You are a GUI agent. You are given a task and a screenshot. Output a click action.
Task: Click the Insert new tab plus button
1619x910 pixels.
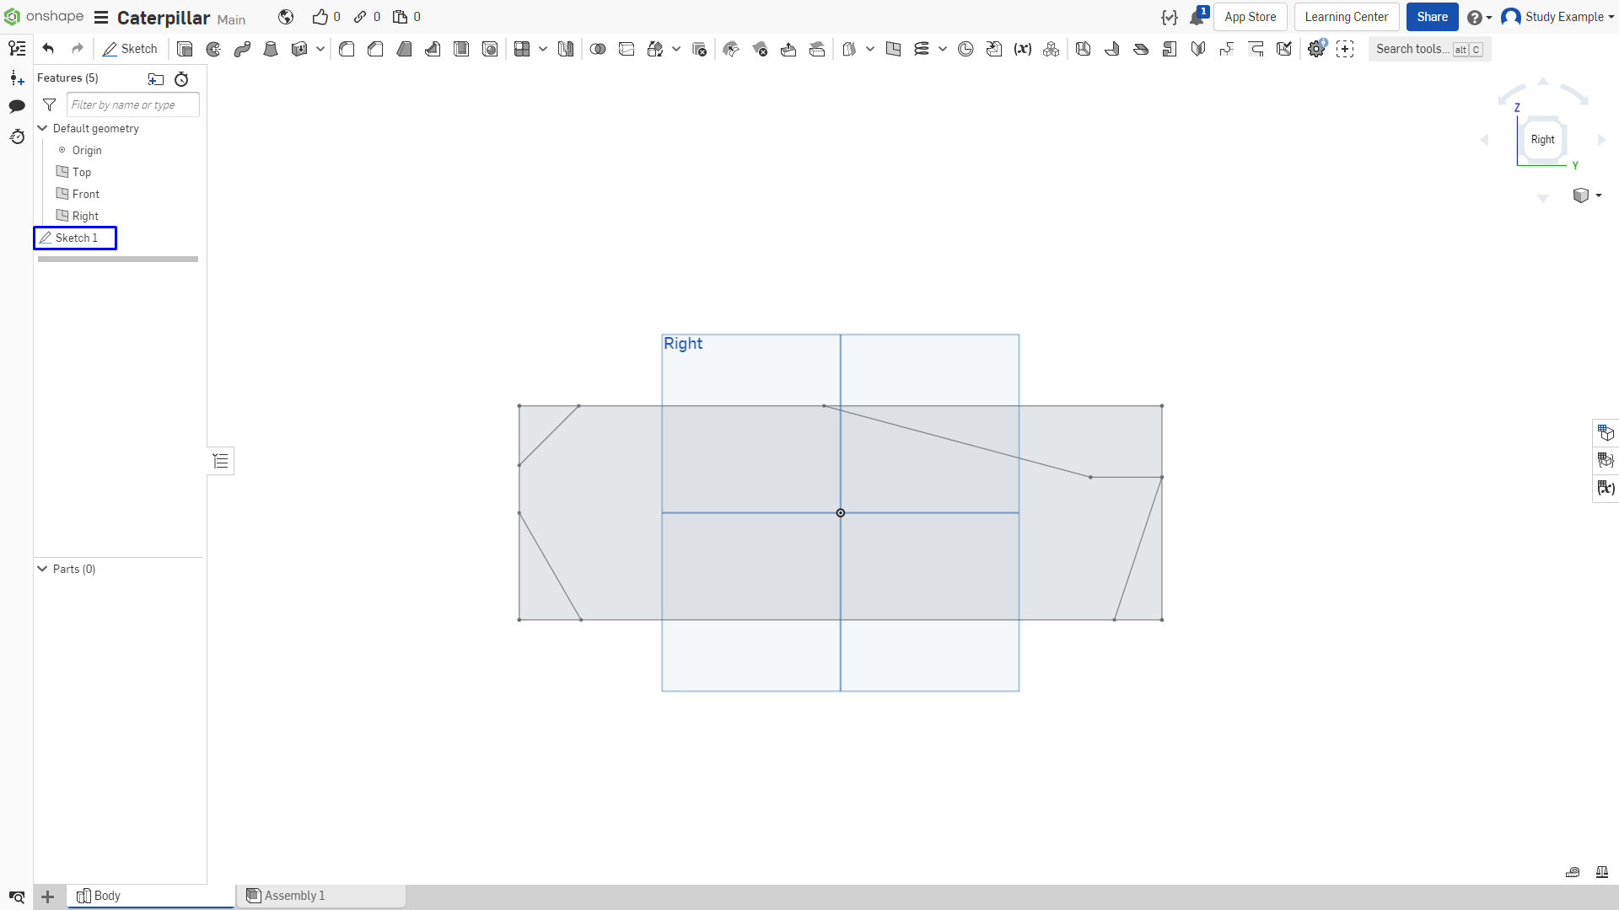tap(48, 897)
